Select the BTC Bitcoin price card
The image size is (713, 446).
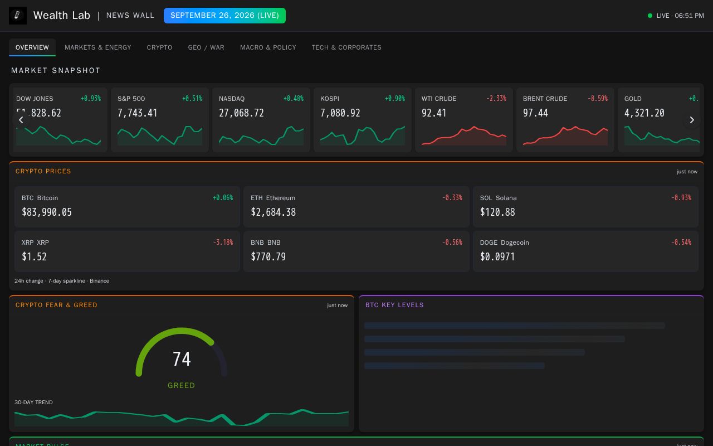(x=127, y=207)
